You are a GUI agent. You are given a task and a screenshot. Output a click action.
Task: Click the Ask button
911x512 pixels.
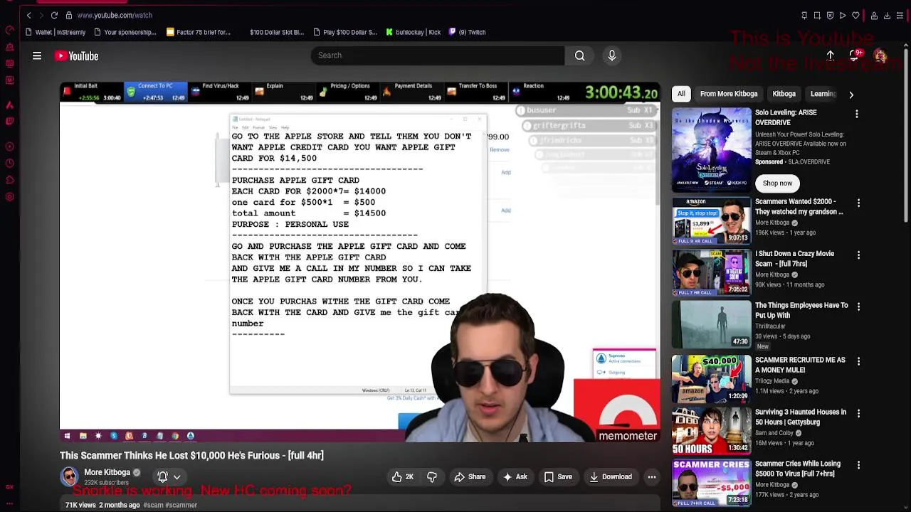[x=515, y=477]
